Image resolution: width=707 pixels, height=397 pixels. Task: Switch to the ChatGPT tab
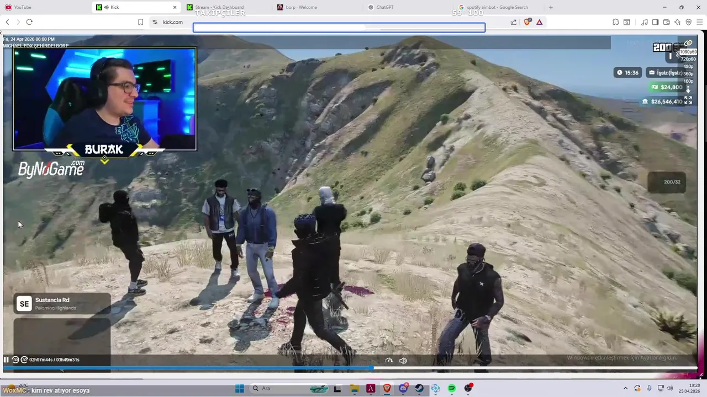(409, 7)
